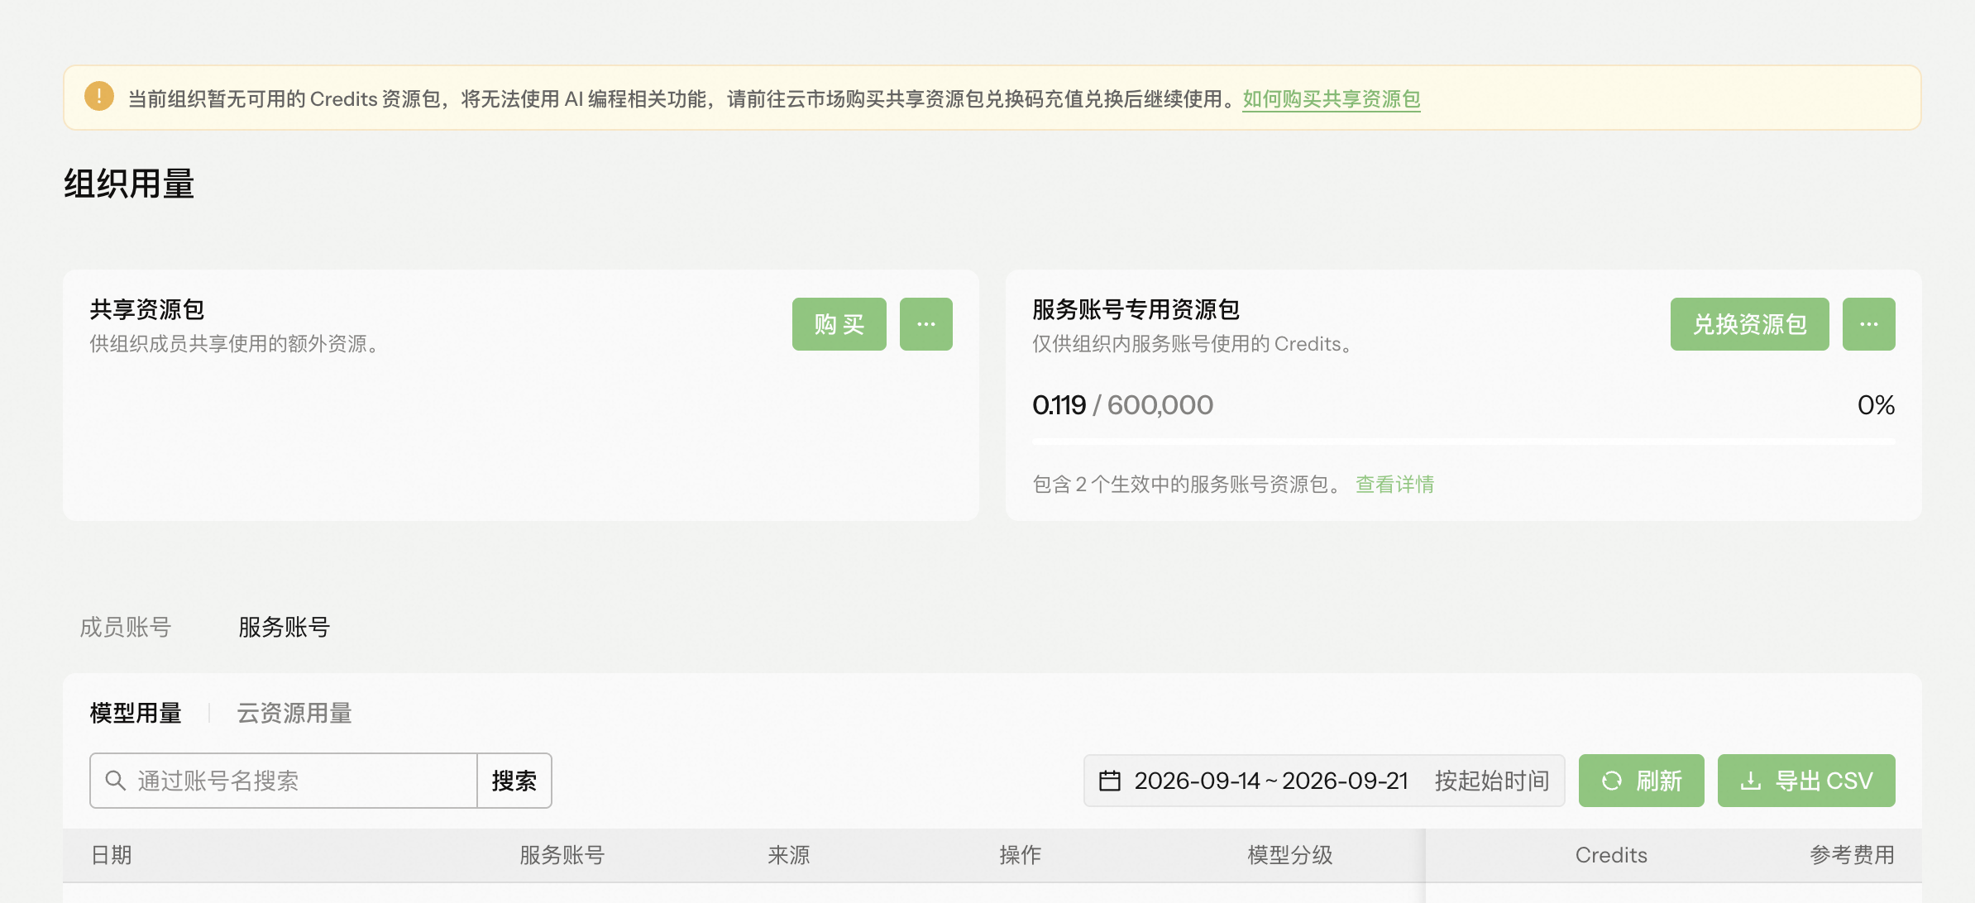Click the 兑换资源包 button
Image resolution: width=1975 pixels, height=903 pixels.
tap(1749, 324)
